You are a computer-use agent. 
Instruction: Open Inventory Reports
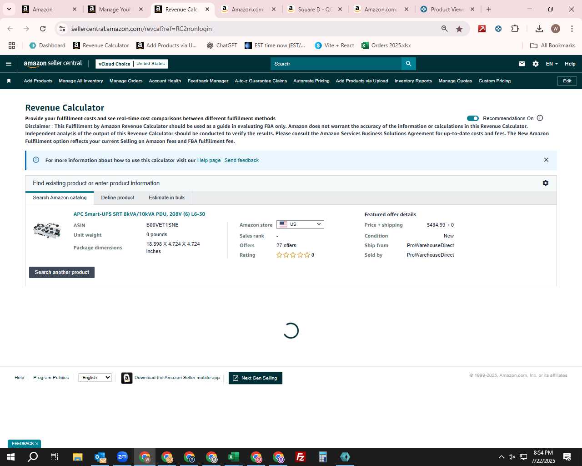click(413, 81)
